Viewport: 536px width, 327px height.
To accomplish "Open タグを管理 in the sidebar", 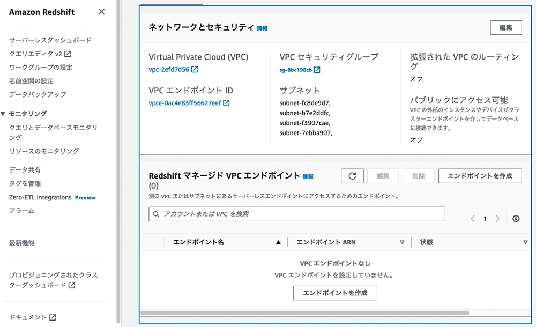I will coord(25,184).
